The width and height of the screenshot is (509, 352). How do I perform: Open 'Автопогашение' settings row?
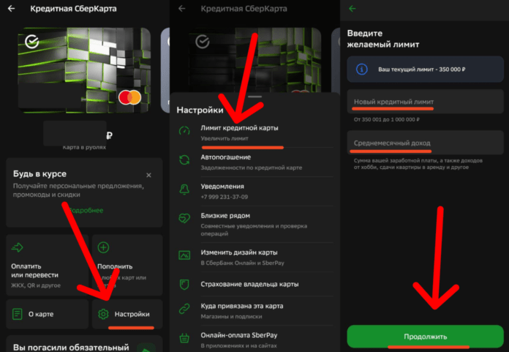coord(254,162)
